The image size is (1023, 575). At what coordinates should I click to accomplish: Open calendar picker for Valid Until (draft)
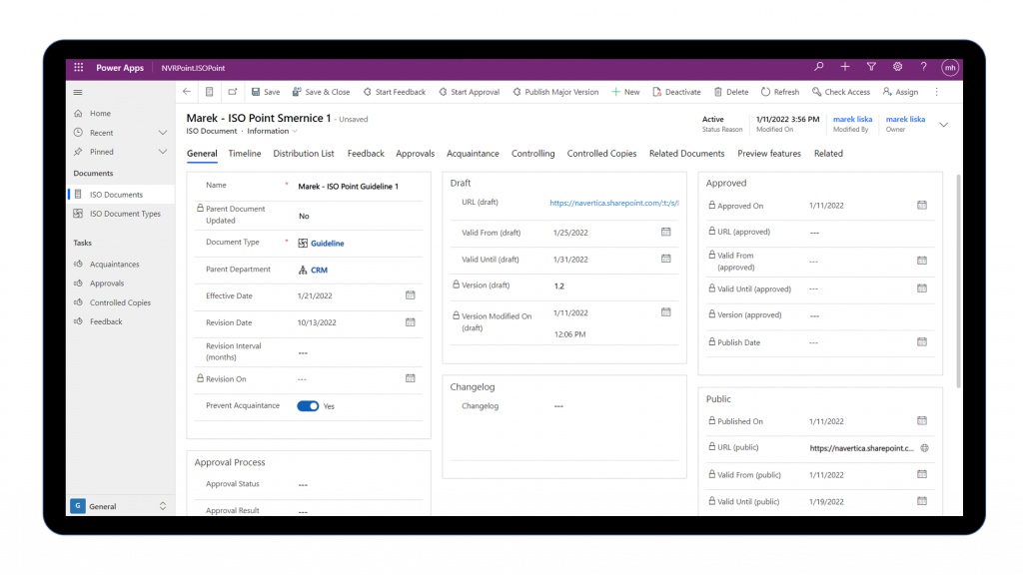pos(666,259)
